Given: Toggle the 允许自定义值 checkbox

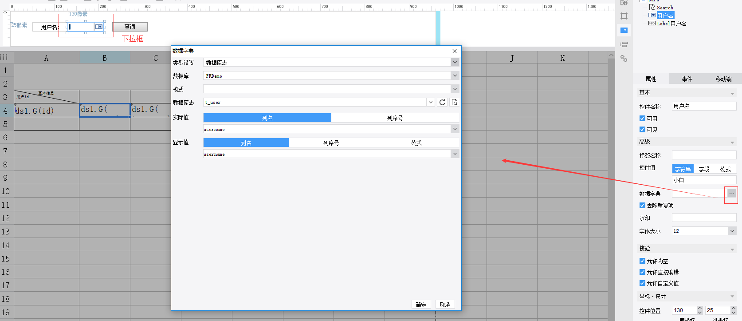Looking at the screenshot, I should (642, 283).
